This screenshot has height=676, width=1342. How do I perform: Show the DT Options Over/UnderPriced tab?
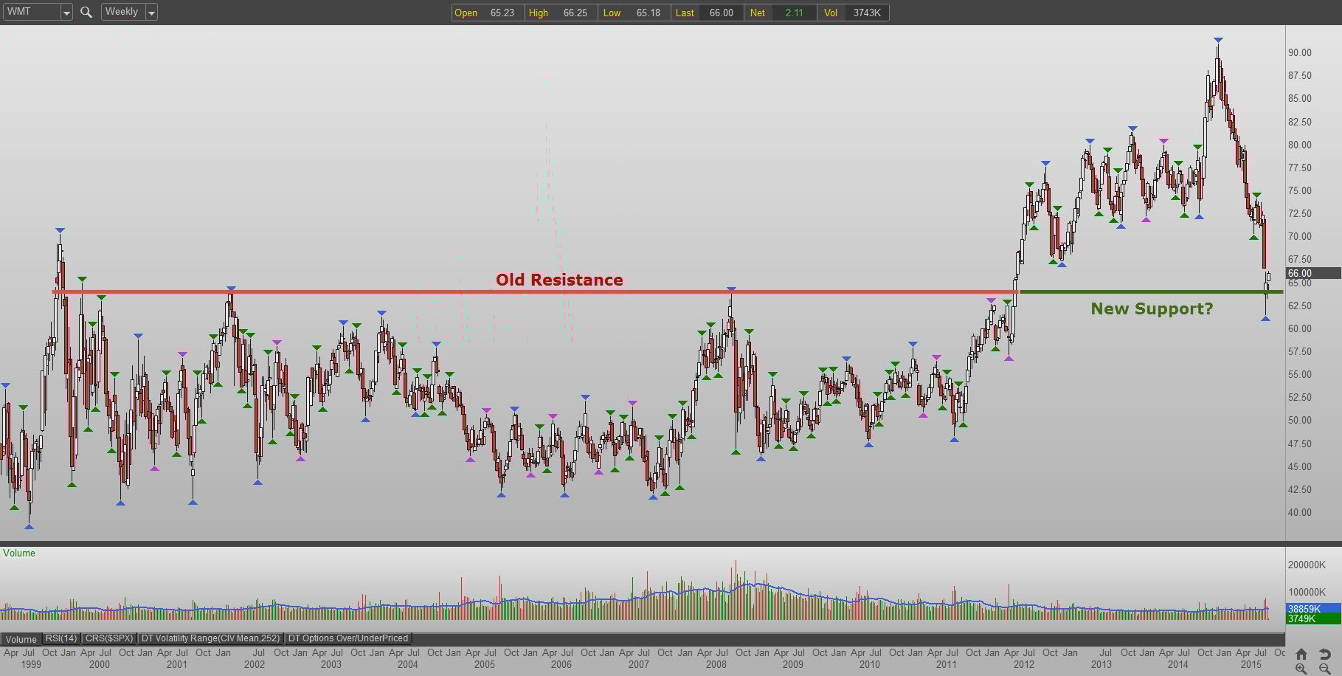click(x=348, y=638)
